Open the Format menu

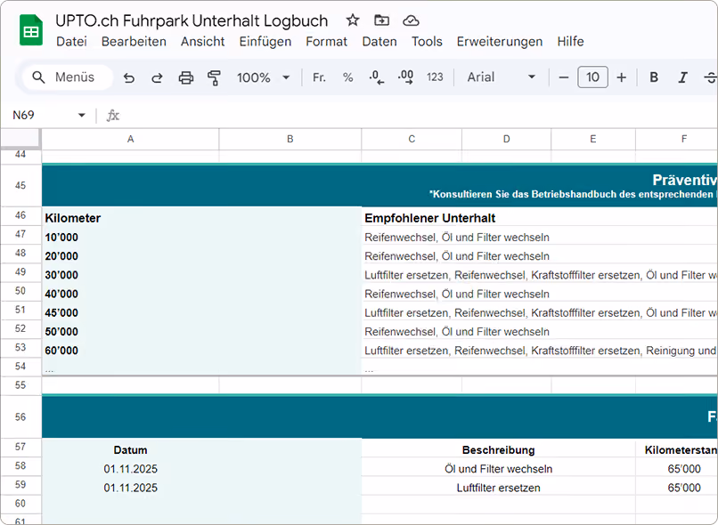pos(327,42)
